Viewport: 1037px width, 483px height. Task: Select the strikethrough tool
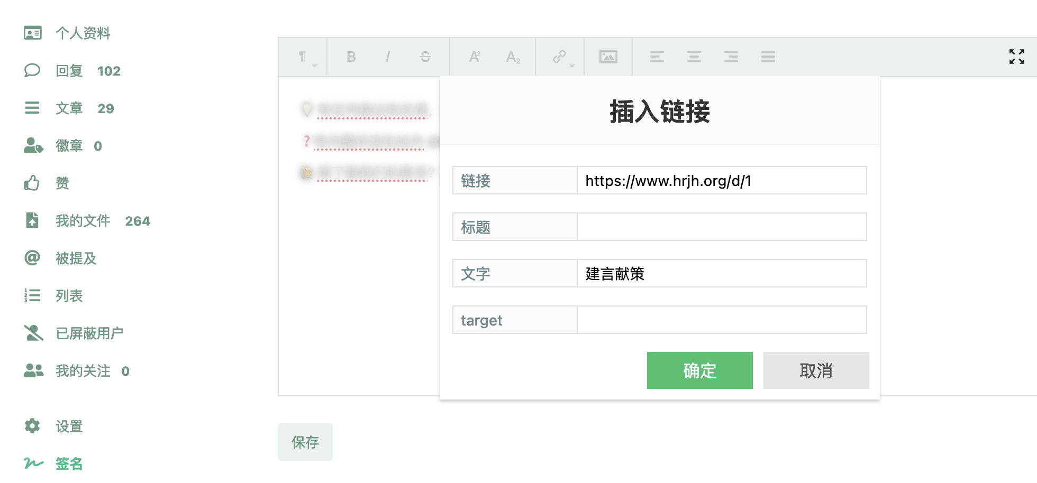pos(425,57)
